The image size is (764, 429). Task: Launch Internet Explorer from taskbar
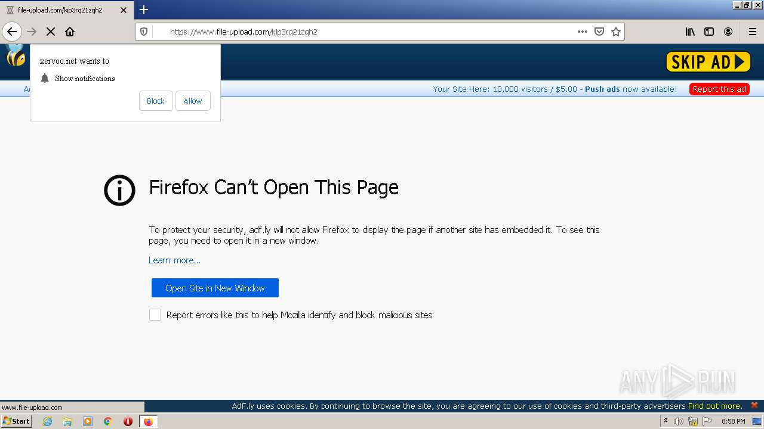pyautogui.click(x=47, y=421)
